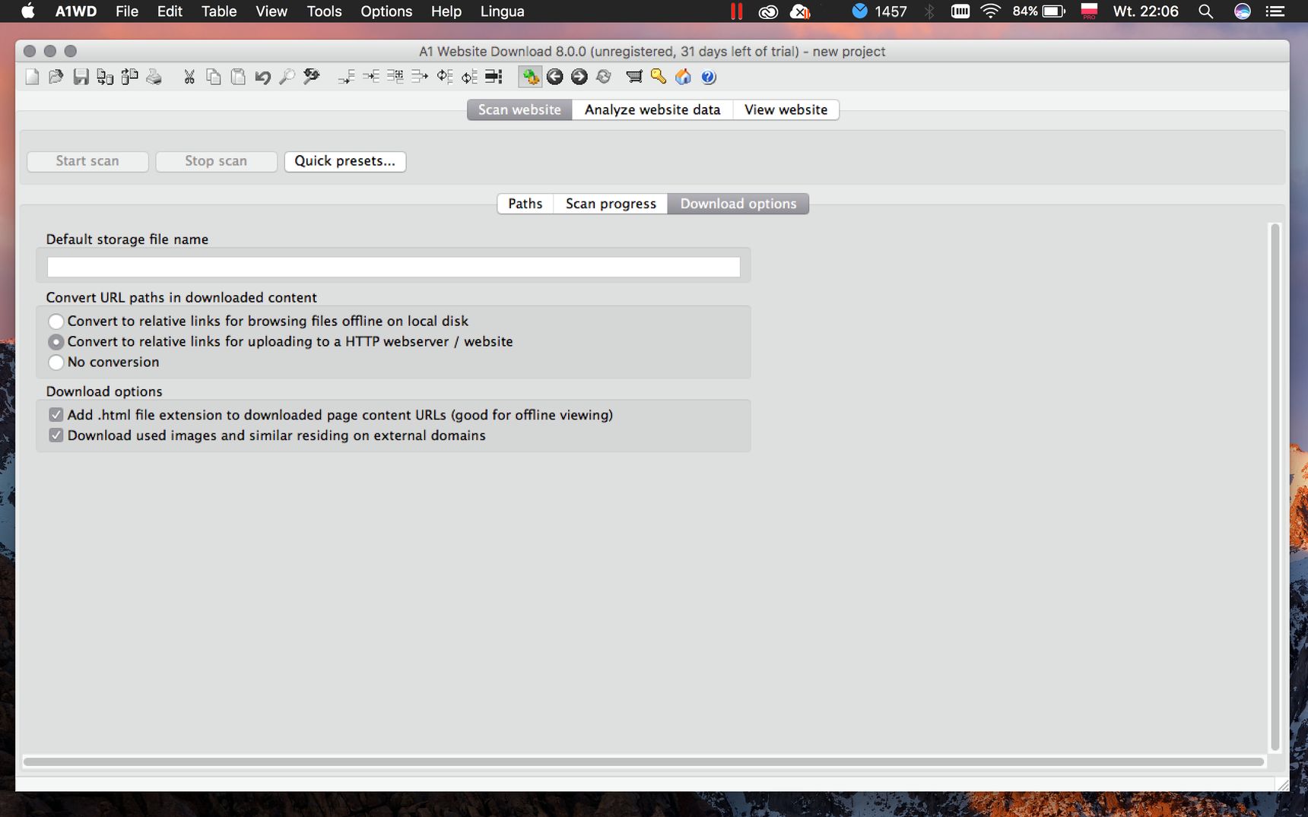The height and width of the screenshot is (817, 1308).
Task: Open Notification Center list icon
Action: click(1275, 11)
